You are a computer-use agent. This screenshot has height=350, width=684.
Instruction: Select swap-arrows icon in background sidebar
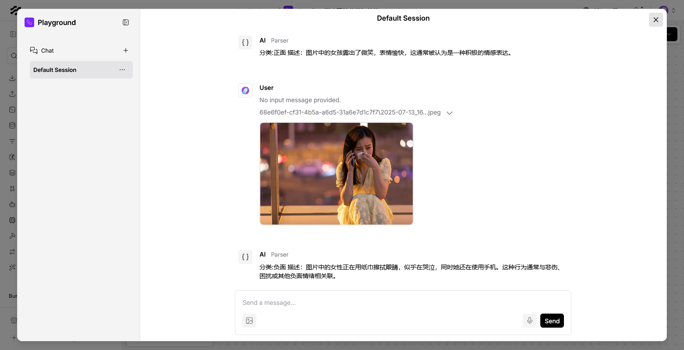coord(12,252)
